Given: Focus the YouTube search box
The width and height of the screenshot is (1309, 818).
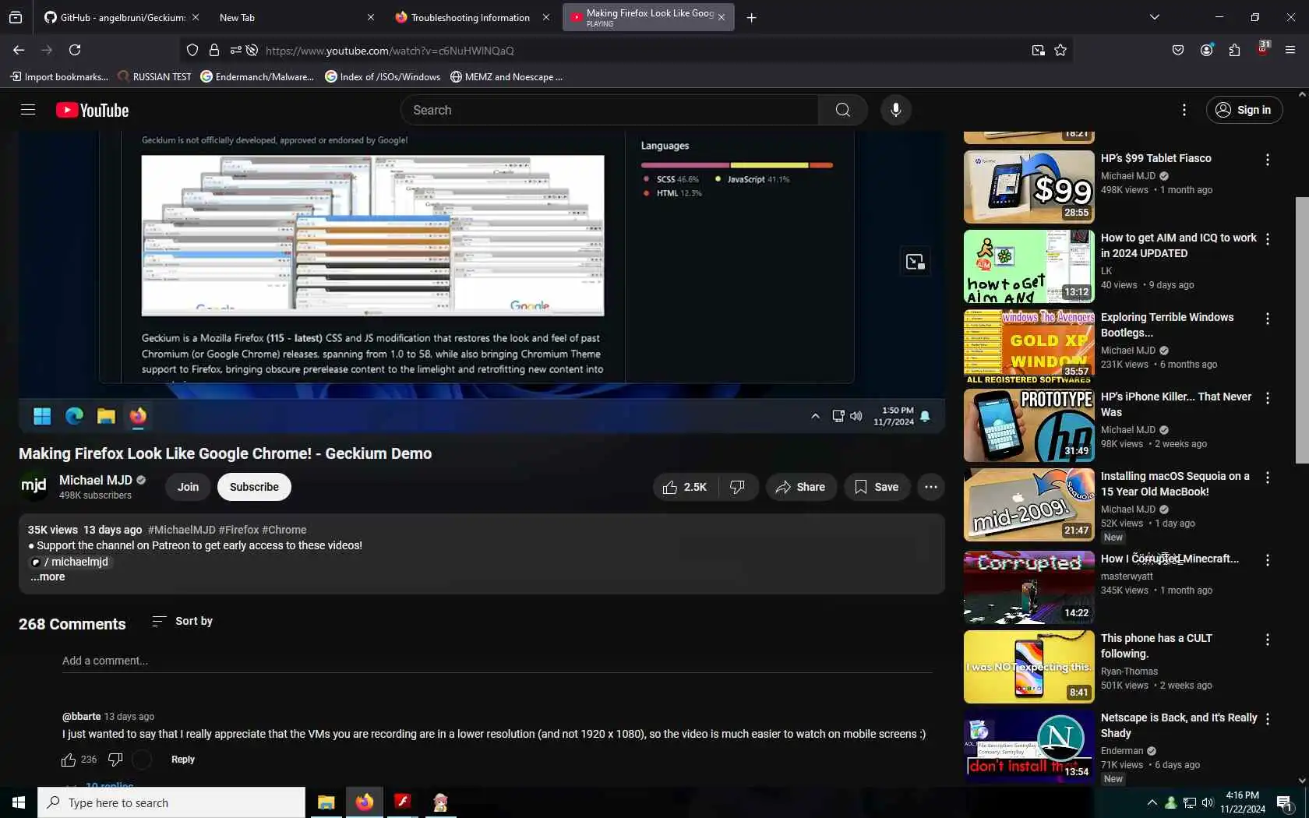Looking at the screenshot, I should tap(609, 110).
